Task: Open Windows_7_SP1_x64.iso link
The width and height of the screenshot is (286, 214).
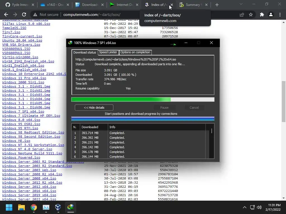Action: point(23,111)
